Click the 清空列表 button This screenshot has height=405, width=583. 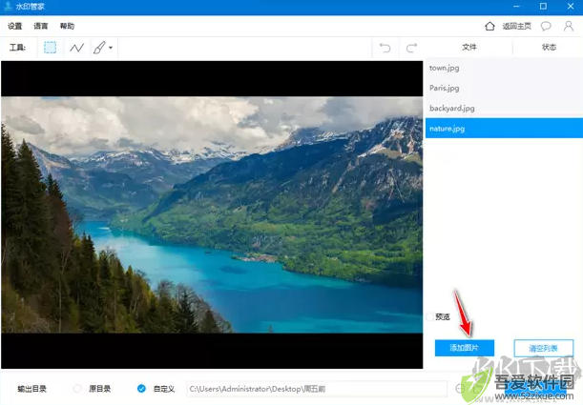coord(544,348)
